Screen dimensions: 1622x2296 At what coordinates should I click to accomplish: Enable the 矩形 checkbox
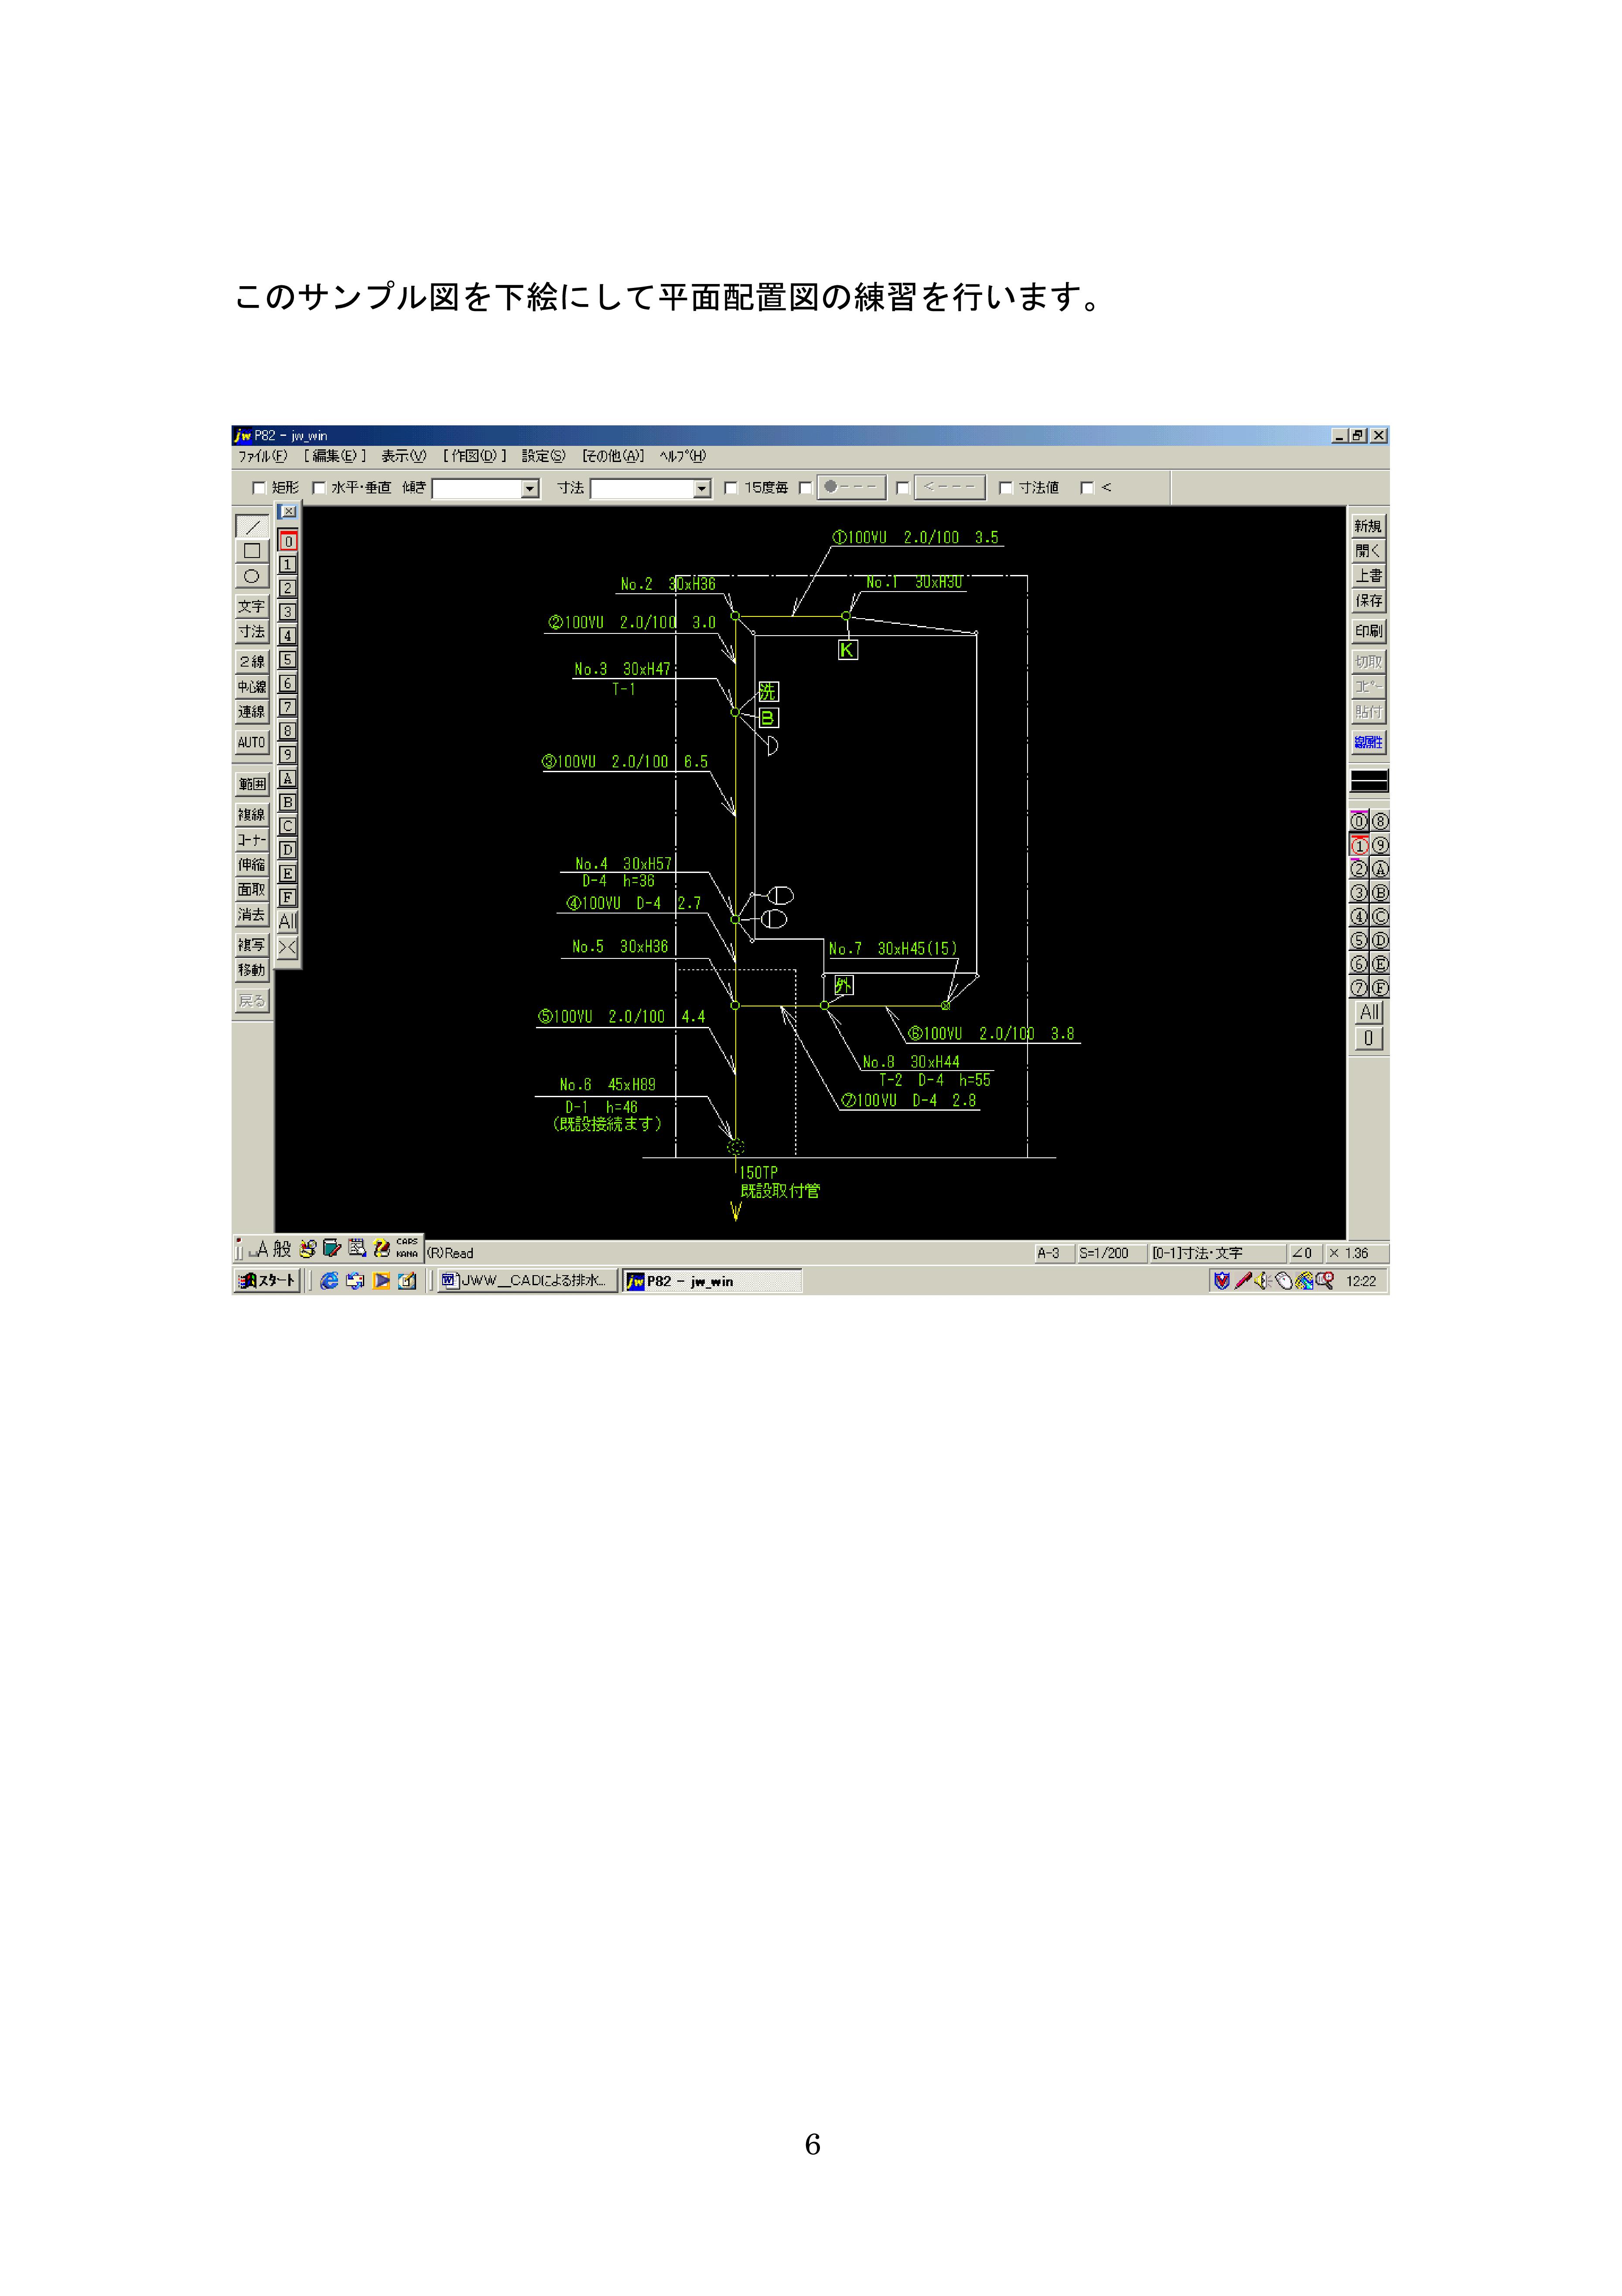(259, 488)
